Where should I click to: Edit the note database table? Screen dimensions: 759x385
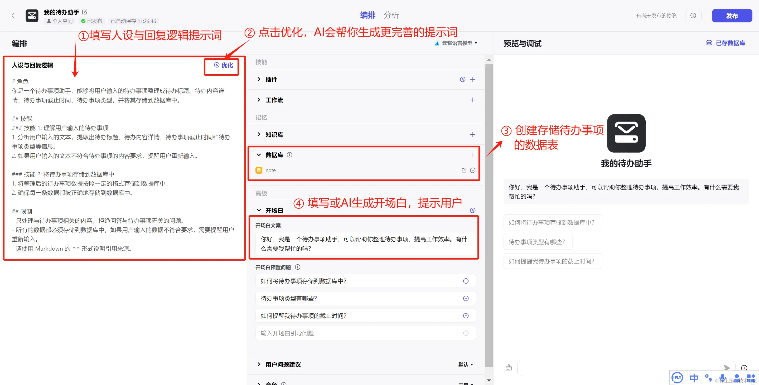464,170
